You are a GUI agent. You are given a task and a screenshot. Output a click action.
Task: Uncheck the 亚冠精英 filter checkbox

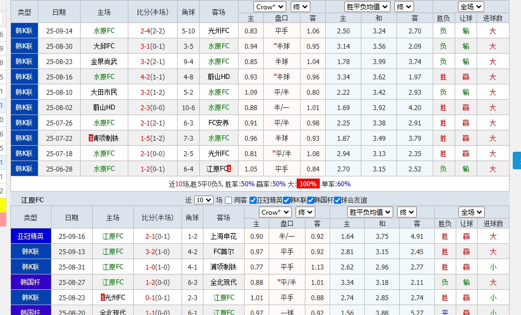[x=253, y=201]
